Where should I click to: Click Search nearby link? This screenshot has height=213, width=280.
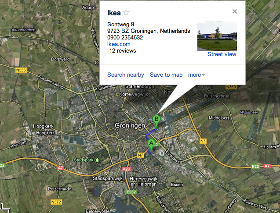tap(126, 75)
